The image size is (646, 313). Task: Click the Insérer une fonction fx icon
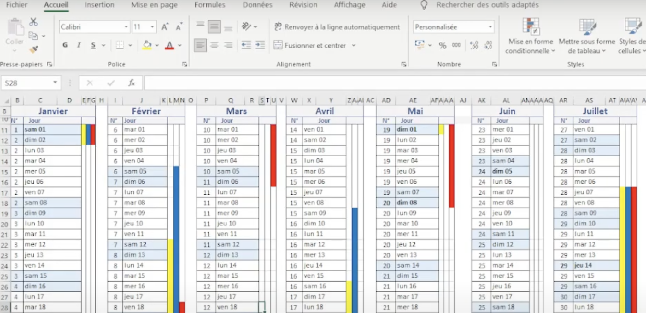click(132, 83)
